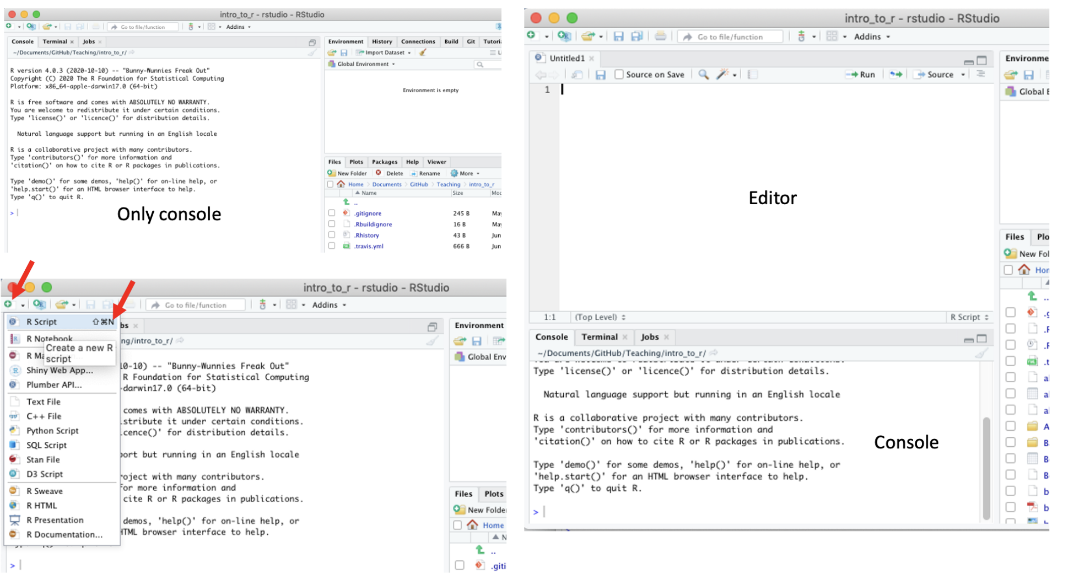This screenshot has width=1065, height=583.
Task: Select R Script from the new file menu
Action: (x=41, y=322)
